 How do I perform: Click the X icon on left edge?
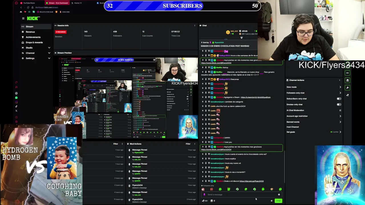pyautogui.click(x=16, y=111)
